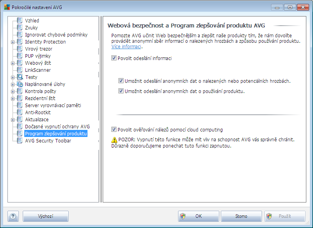This screenshot has height=228, width=313.
Task: Click the splitter between tree and panel
Action: pyautogui.click(x=101, y=109)
